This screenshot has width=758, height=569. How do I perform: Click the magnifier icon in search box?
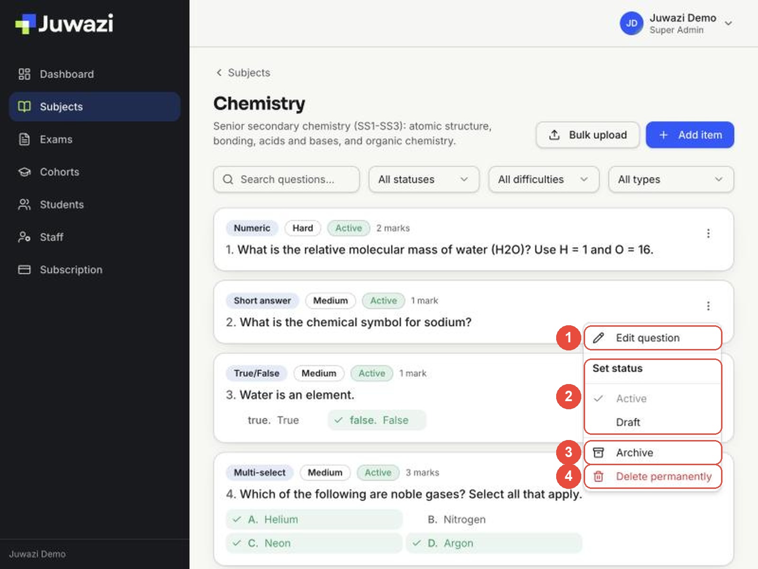coord(228,179)
